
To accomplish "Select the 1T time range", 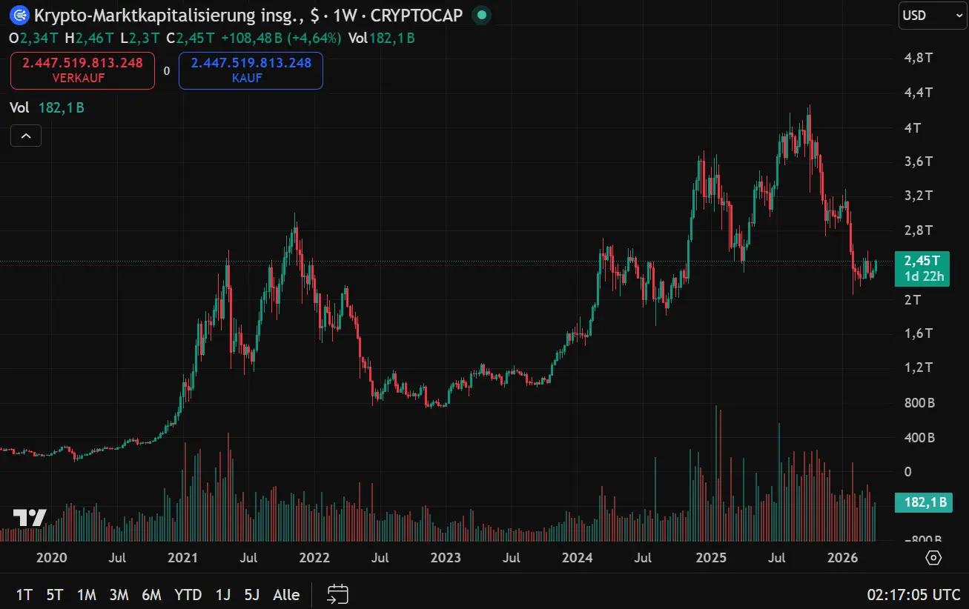I will pos(24,594).
